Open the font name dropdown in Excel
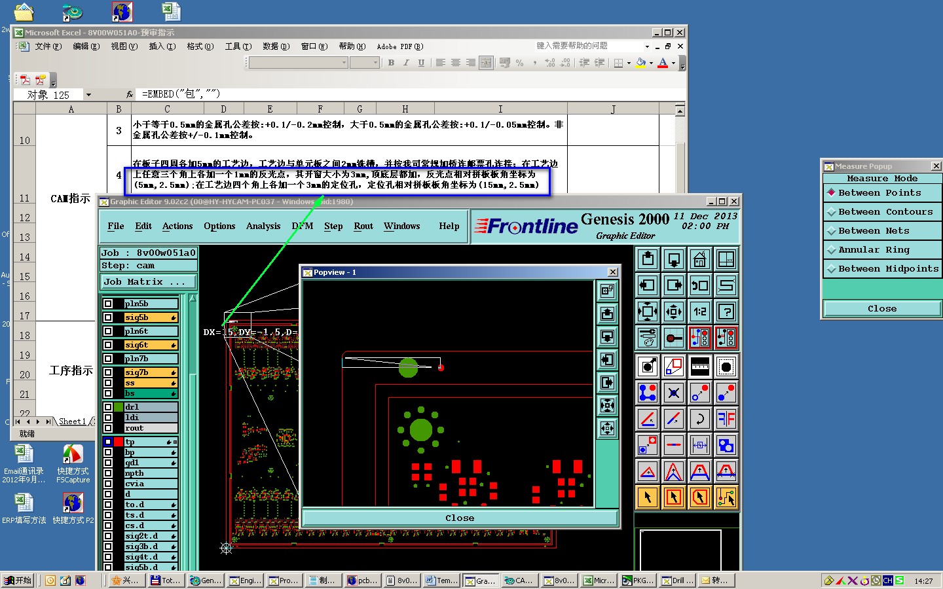This screenshot has width=943, height=589. point(344,63)
